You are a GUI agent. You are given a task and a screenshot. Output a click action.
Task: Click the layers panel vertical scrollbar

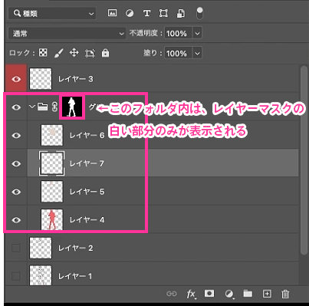304,160
